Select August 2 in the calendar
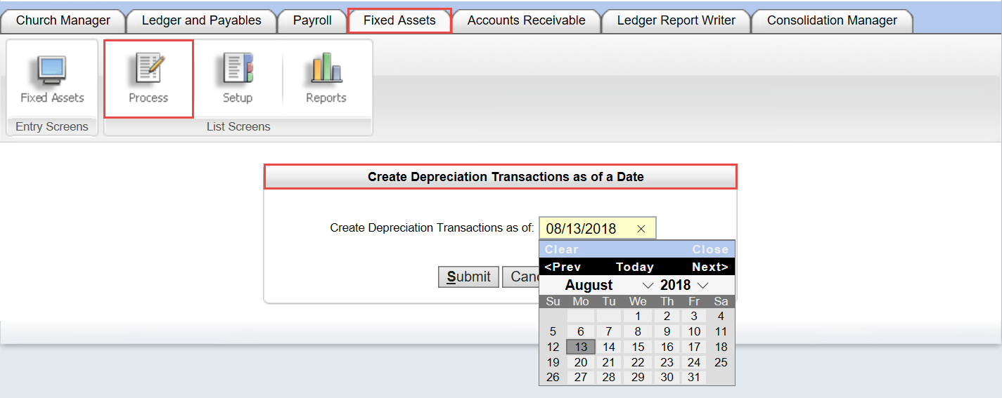 click(x=667, y=317)
